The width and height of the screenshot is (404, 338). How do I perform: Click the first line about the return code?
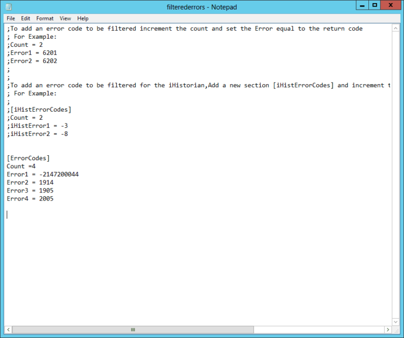[x=185, y=29]
